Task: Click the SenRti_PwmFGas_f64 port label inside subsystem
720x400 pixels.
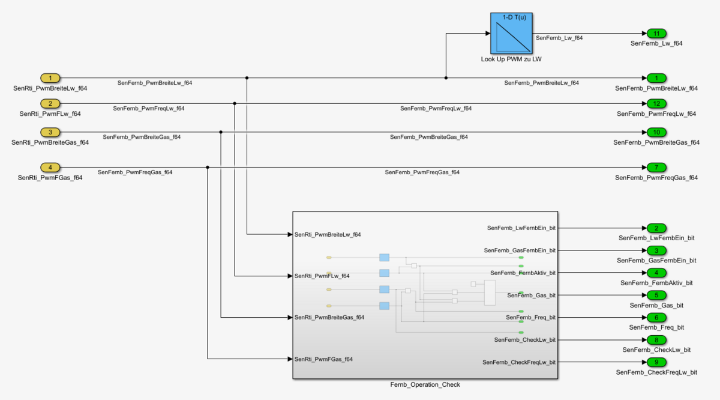Action: tap(323, 359)
